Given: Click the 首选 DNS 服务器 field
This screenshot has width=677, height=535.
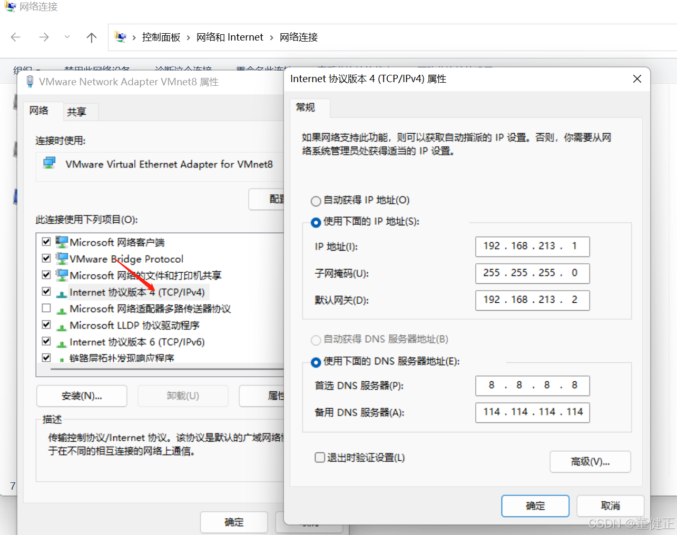Looking at the screenshot, I should (x=533, y=385).
